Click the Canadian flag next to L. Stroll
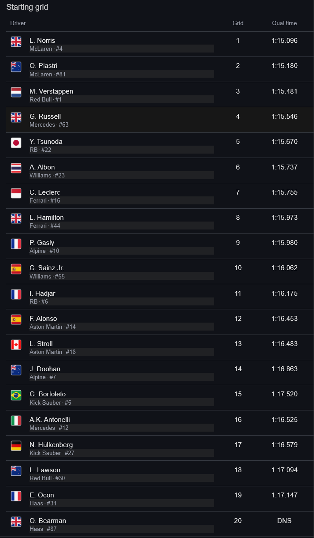 pyautogui.click(x=16, y=345)
